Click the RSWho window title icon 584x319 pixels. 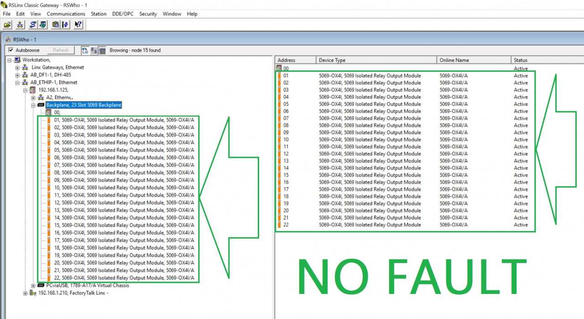pyautogui.click(x=8, y=39)
